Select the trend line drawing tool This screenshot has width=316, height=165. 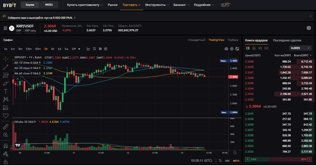[x=6, y=67]
